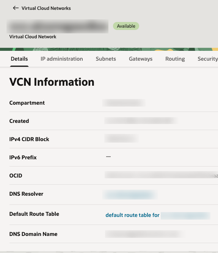
Task: Open the blurred DNS Resolver link
Action: point(130,195)
